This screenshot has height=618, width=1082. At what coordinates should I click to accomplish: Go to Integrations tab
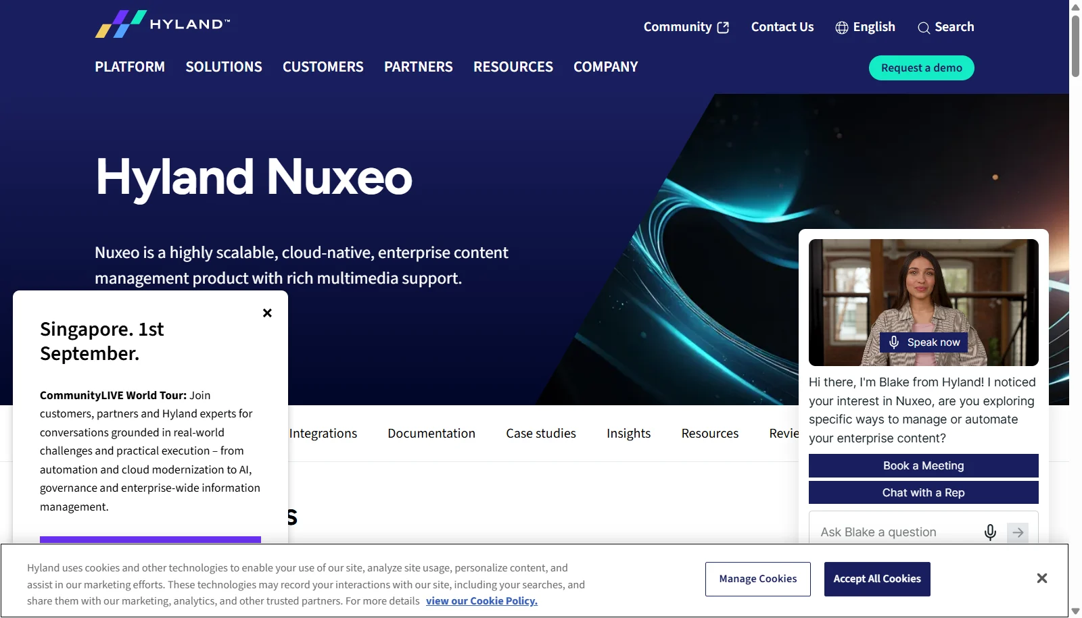click(323, 434)
